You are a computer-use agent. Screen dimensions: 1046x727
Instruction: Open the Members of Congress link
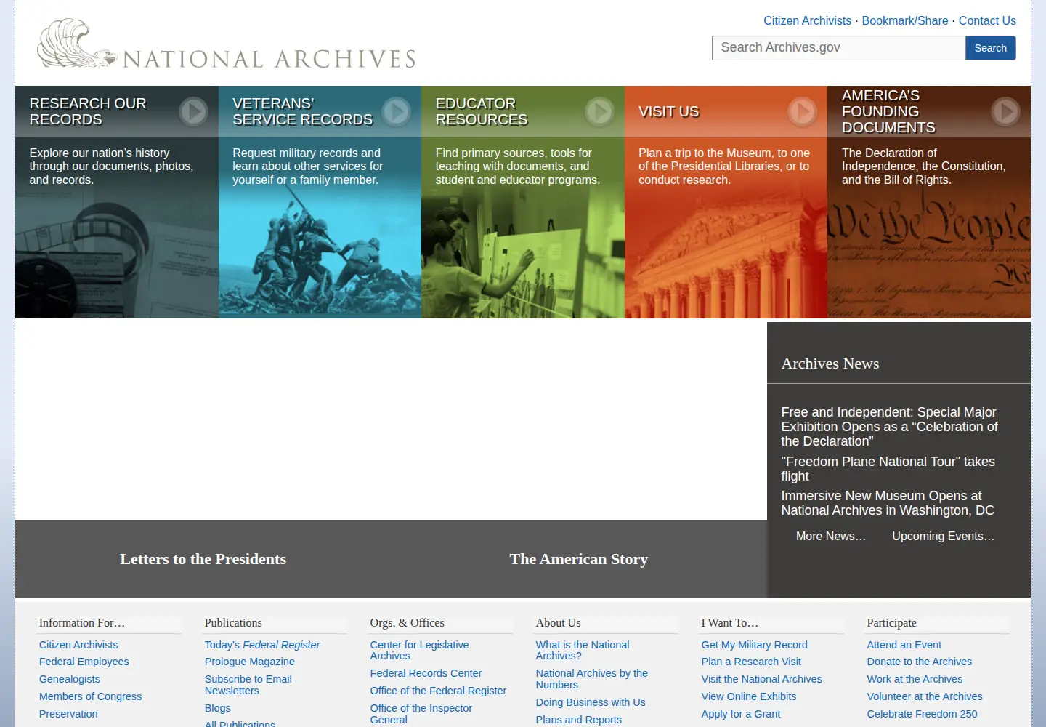pyautogui.click(x=91, y=697)
